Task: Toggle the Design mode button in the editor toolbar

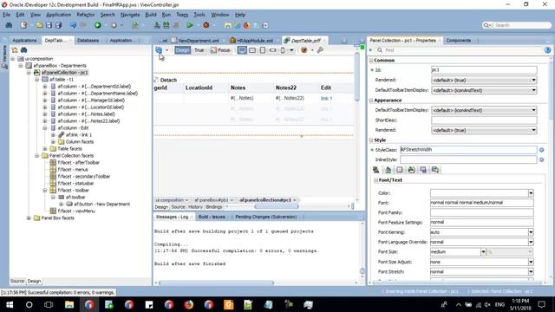Action: click(182, 50)
